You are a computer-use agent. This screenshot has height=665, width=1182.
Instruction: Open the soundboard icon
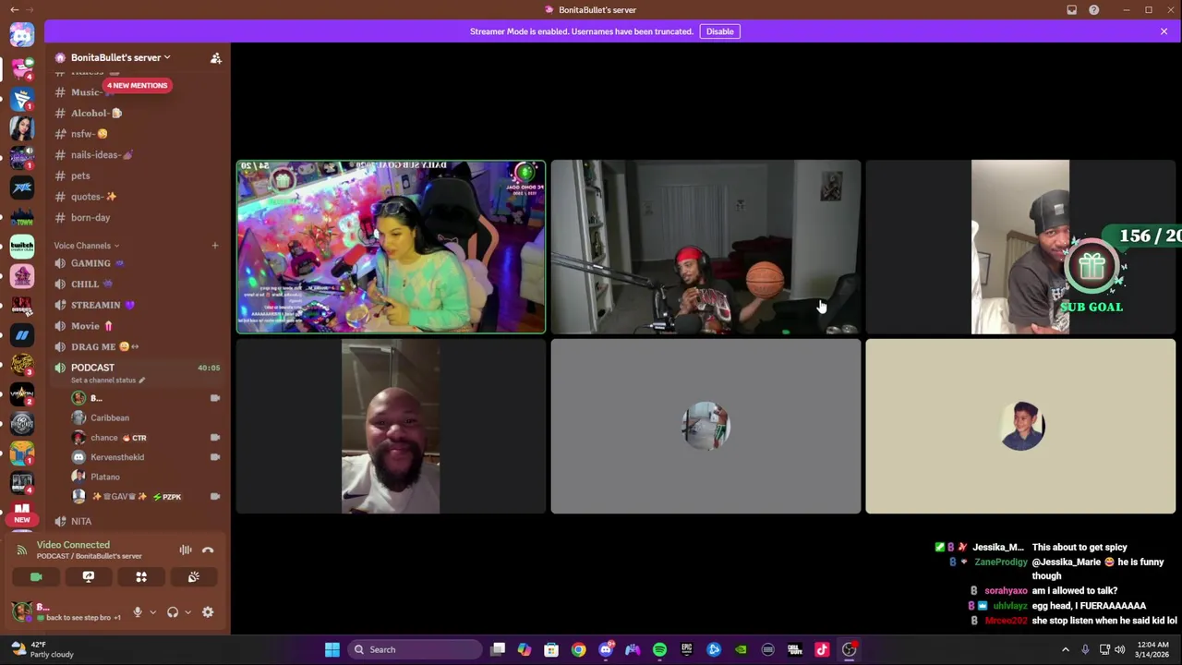pos(194,577)
